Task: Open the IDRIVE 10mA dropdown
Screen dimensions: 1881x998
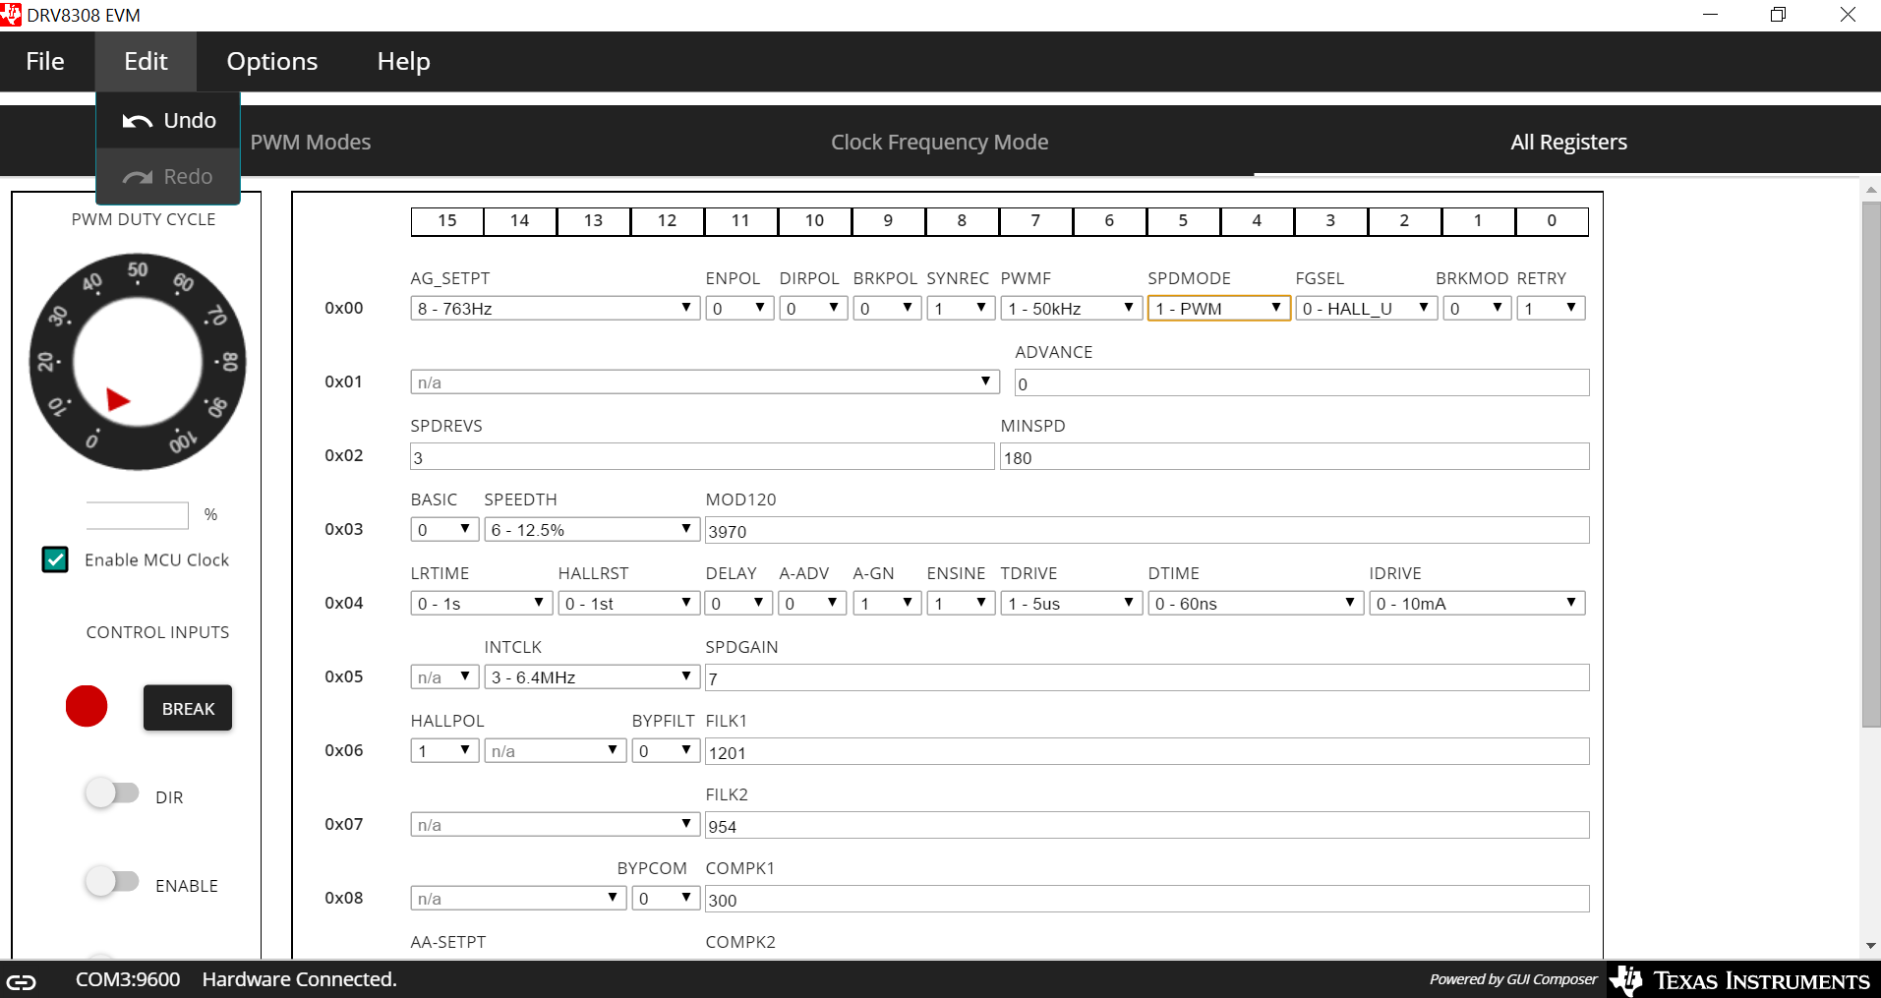Action: pos(1477,603)
